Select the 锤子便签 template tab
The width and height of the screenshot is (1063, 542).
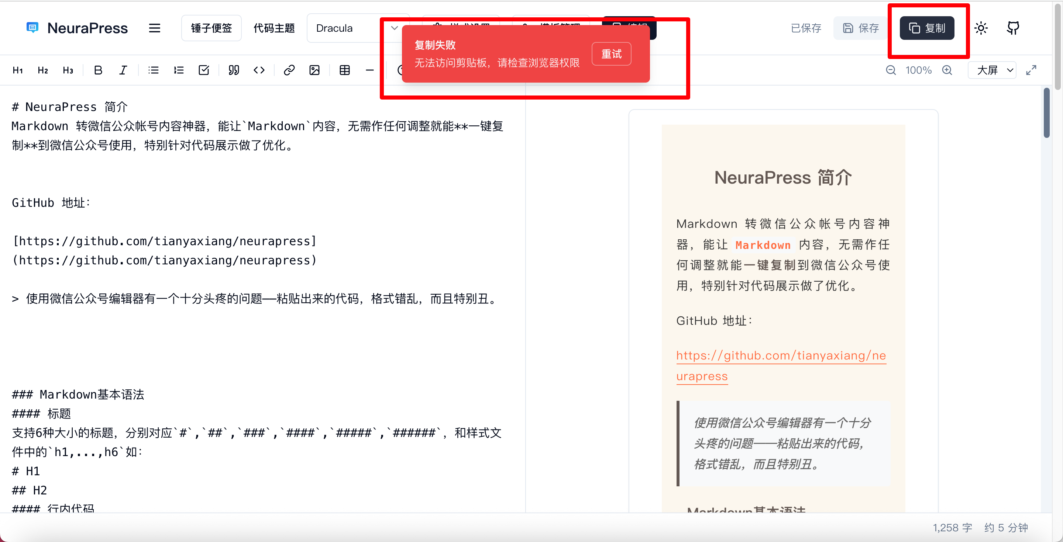click(x=211, y=28)
